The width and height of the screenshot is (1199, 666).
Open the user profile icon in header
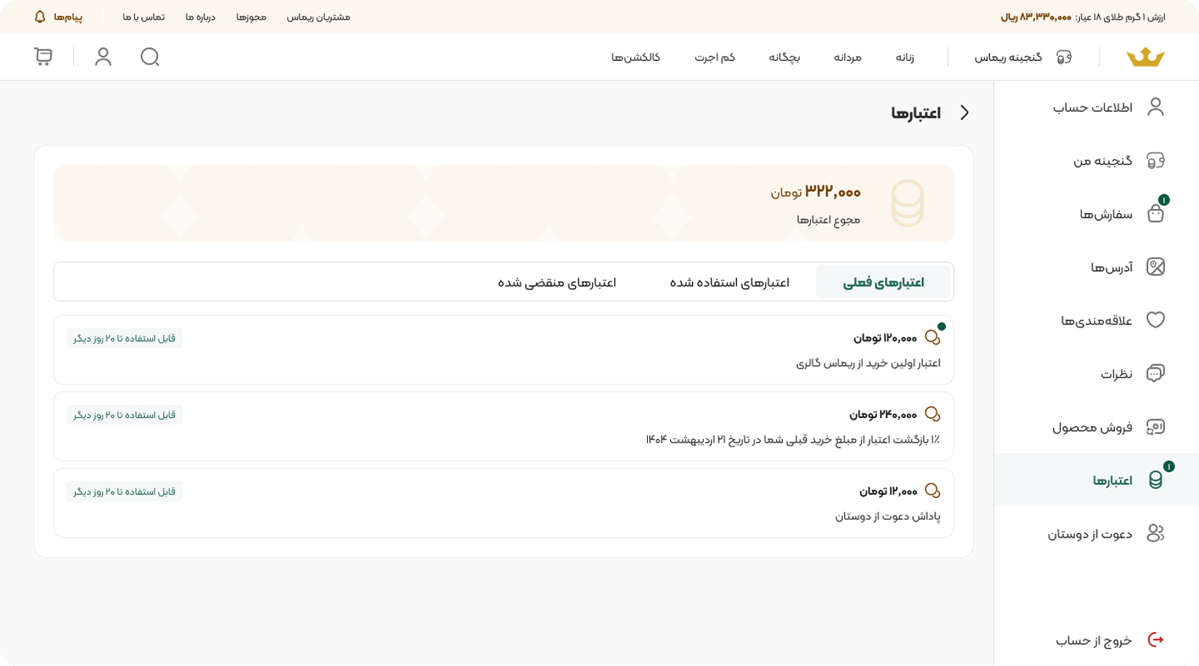[103, 57]
